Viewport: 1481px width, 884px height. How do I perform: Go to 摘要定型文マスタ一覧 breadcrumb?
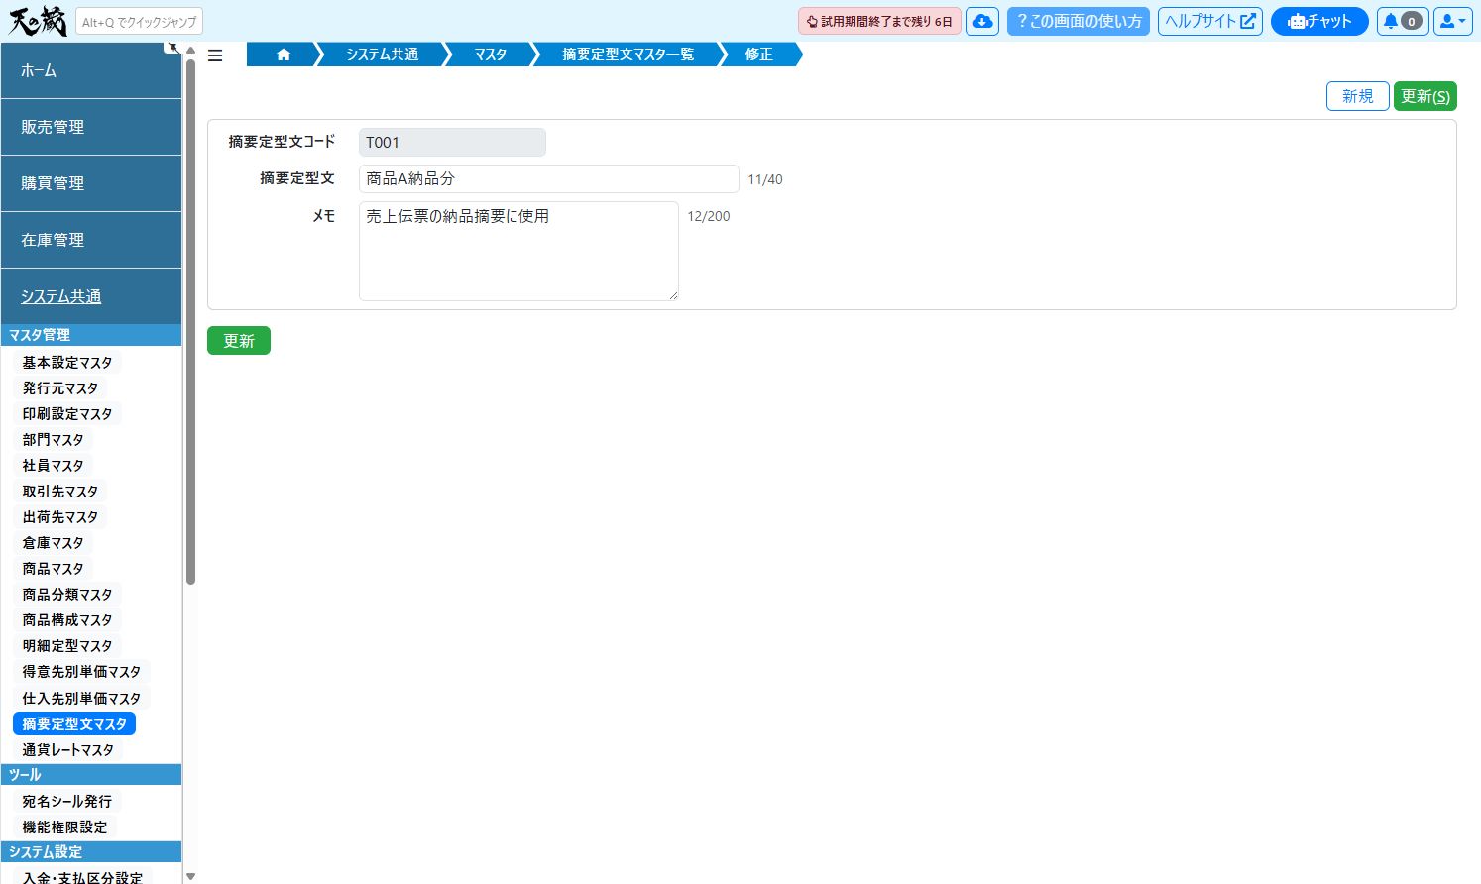point(627,55)
